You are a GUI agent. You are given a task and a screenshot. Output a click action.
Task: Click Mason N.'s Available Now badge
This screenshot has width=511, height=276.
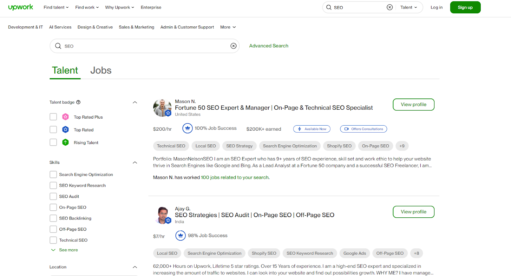[312, 129]
